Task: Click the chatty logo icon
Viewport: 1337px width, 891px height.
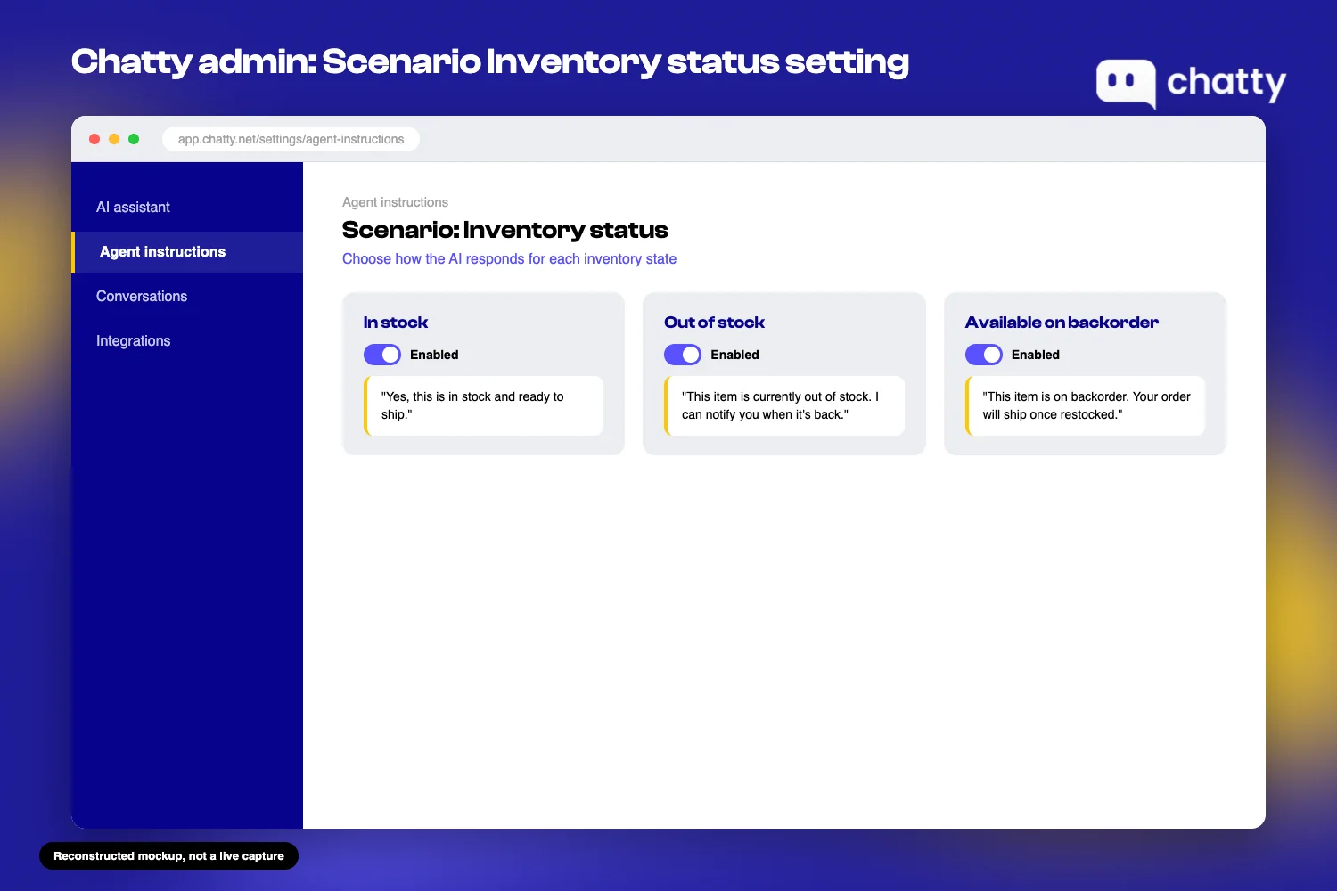Action: point(1126,84)
